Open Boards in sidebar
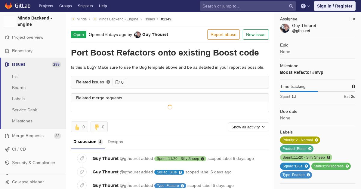Screen dimensions: 361x189 pyautogui.click(x=19, y=88)
